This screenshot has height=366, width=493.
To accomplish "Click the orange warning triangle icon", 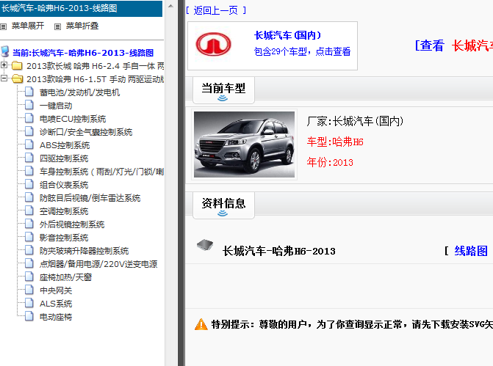I will coord(201,324).
